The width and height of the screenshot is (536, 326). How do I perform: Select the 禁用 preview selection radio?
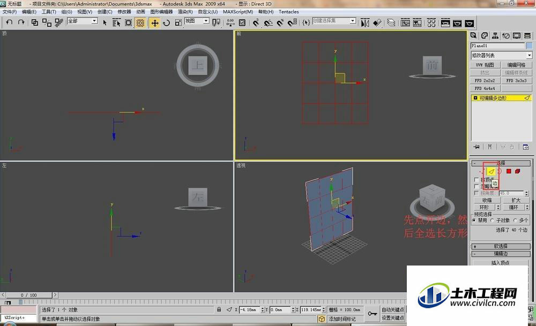[474, 221]
